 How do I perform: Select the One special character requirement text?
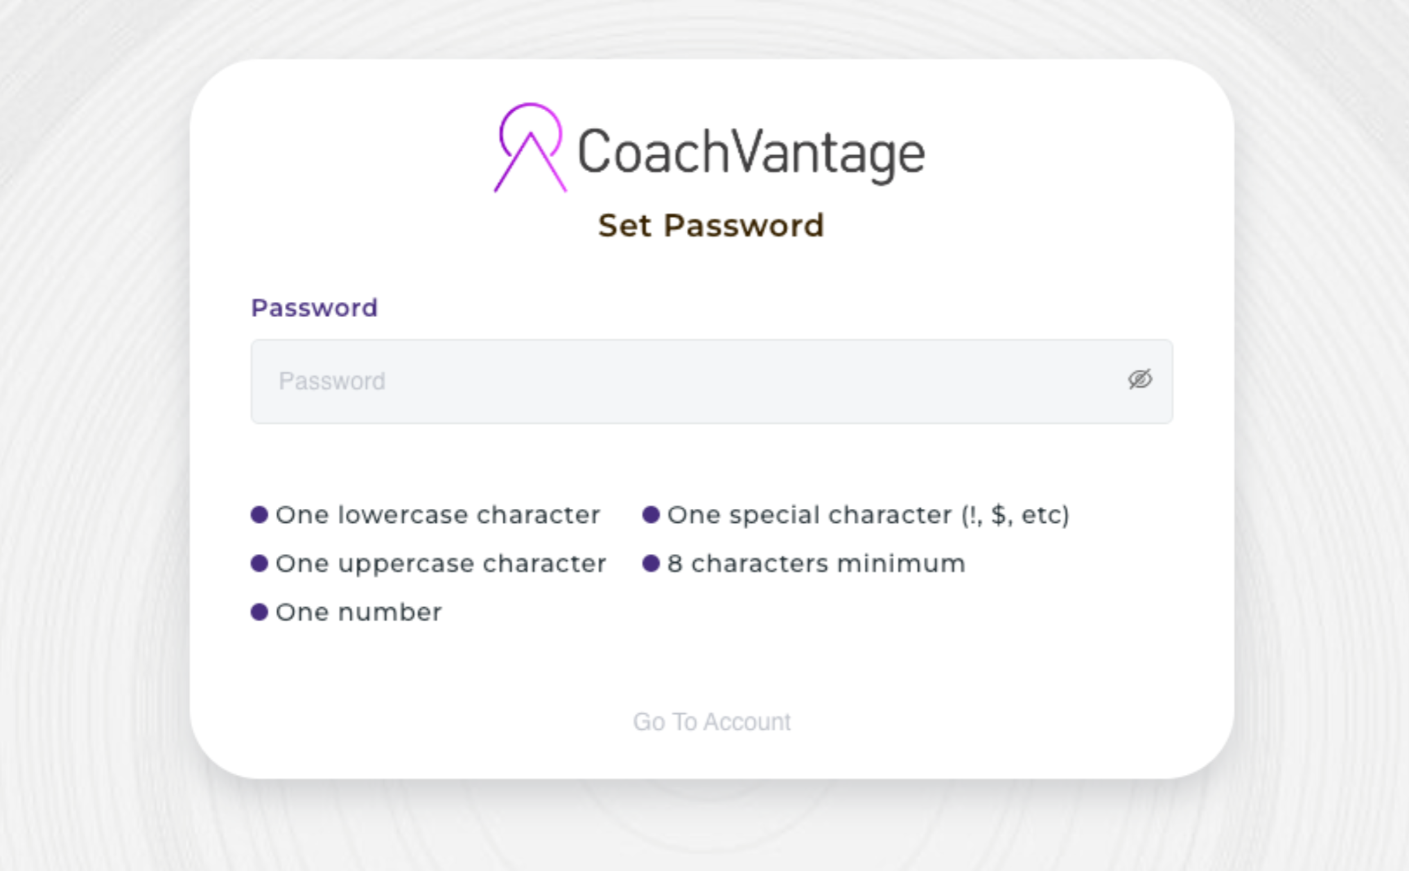click(868, 515)
